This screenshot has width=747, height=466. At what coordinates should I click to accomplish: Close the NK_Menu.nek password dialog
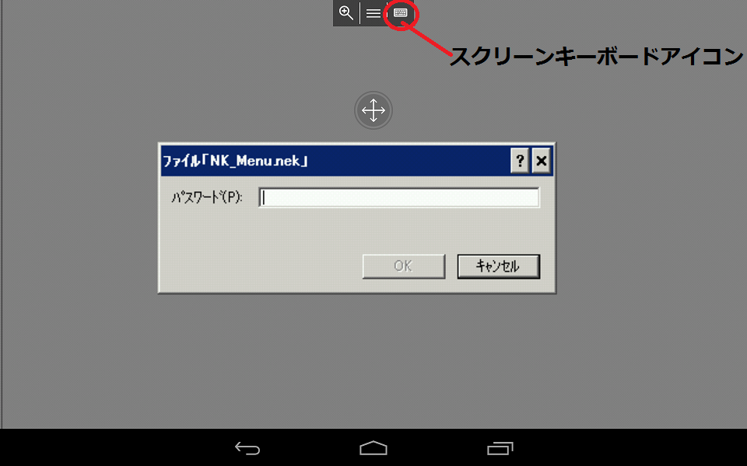click(x=542, y=161)
